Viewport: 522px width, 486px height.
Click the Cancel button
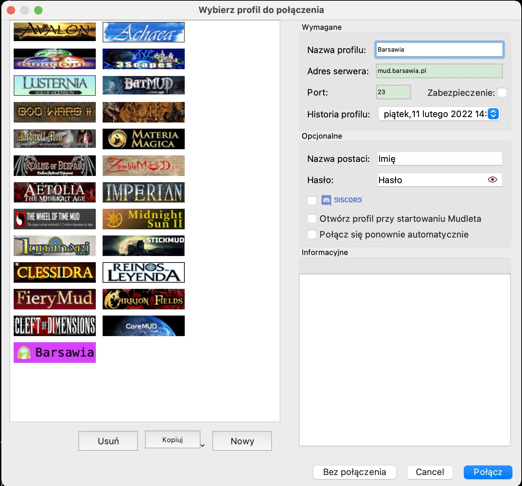[x=430, y=472]
